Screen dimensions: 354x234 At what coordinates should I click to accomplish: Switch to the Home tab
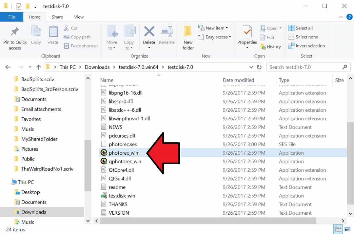coord(34,17)
